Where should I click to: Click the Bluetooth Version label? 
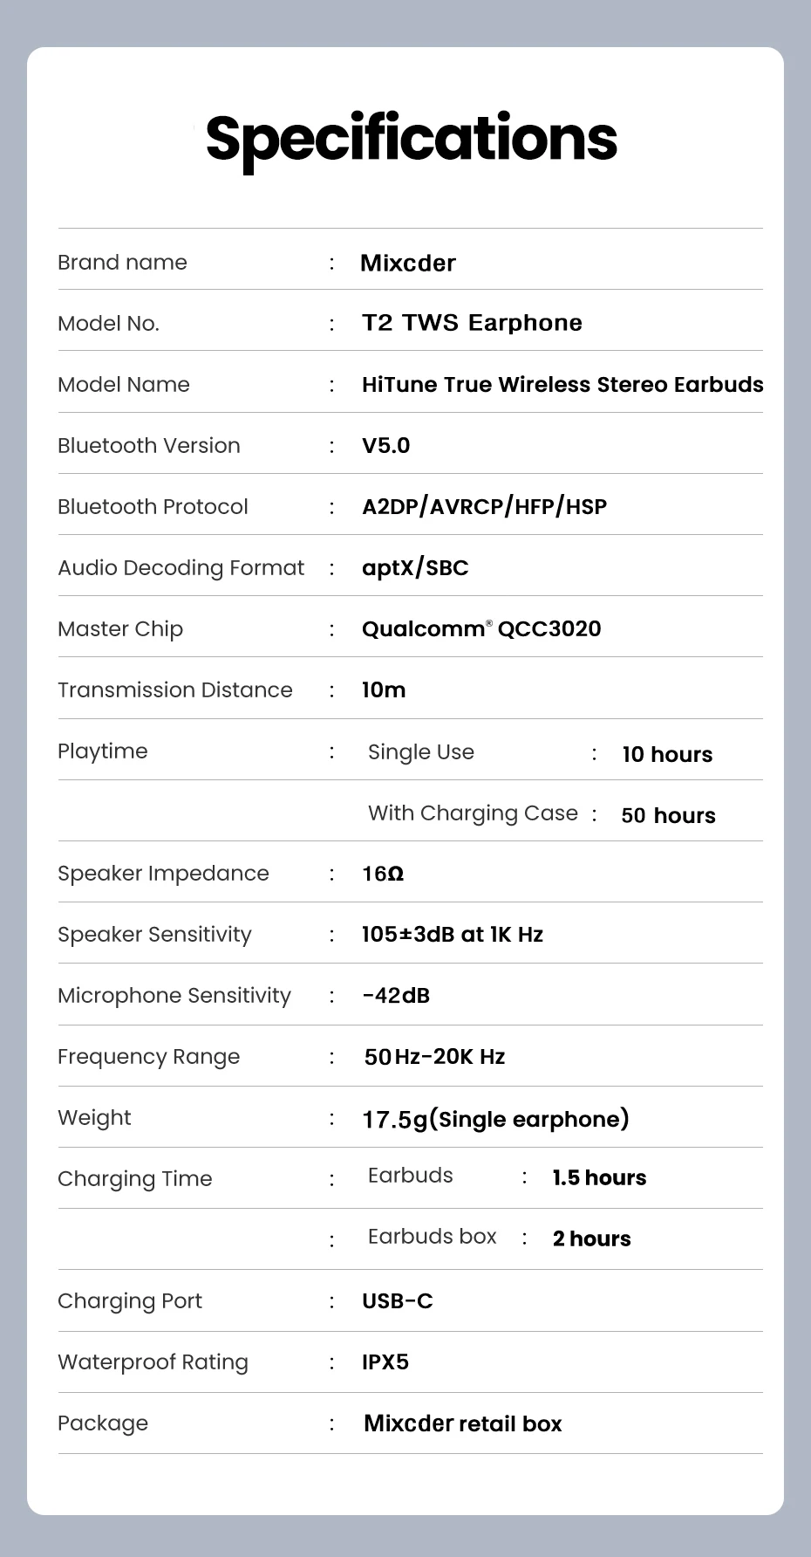[149, 445]
